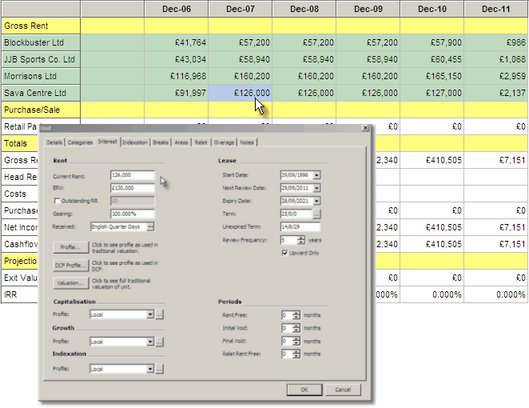529x408 pixels.
Task: Close the Unit dialog
Action: [x=365, y=128]
